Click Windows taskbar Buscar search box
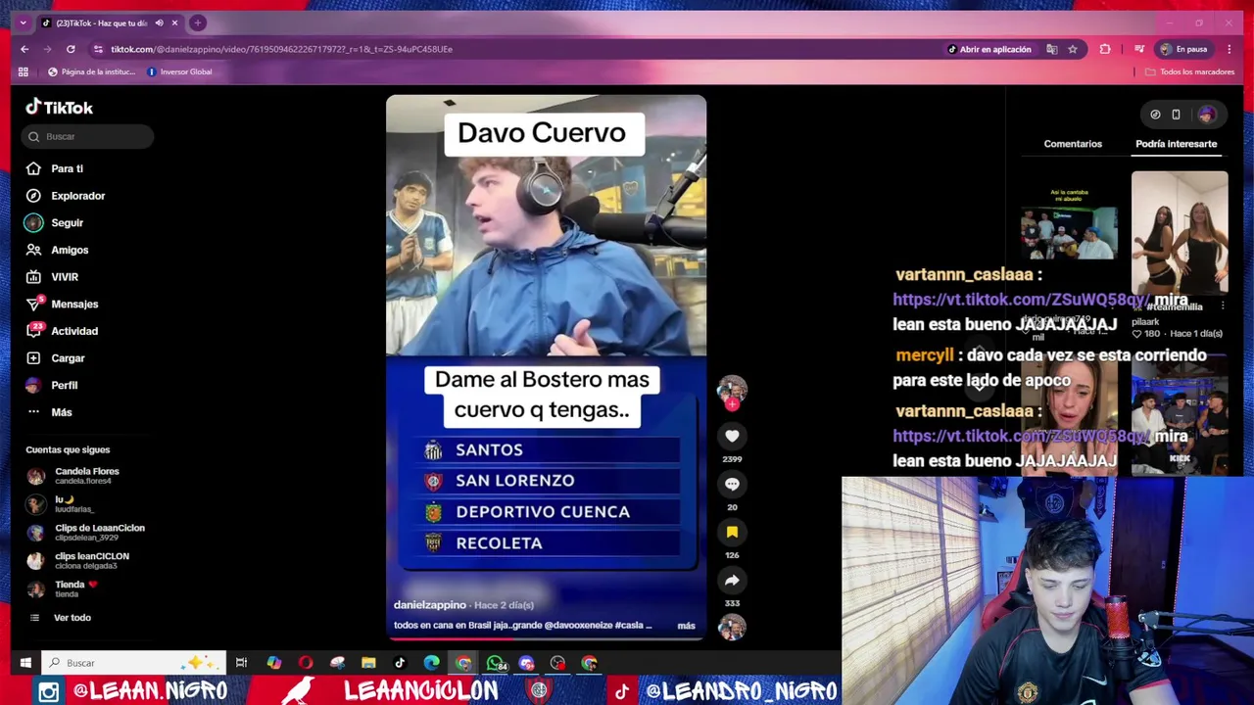The width and height of the screenshot is (1254, 705). 134,663
